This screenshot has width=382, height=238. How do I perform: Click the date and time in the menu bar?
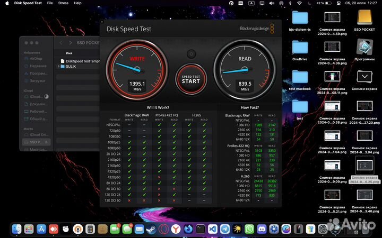click(361, 3)
